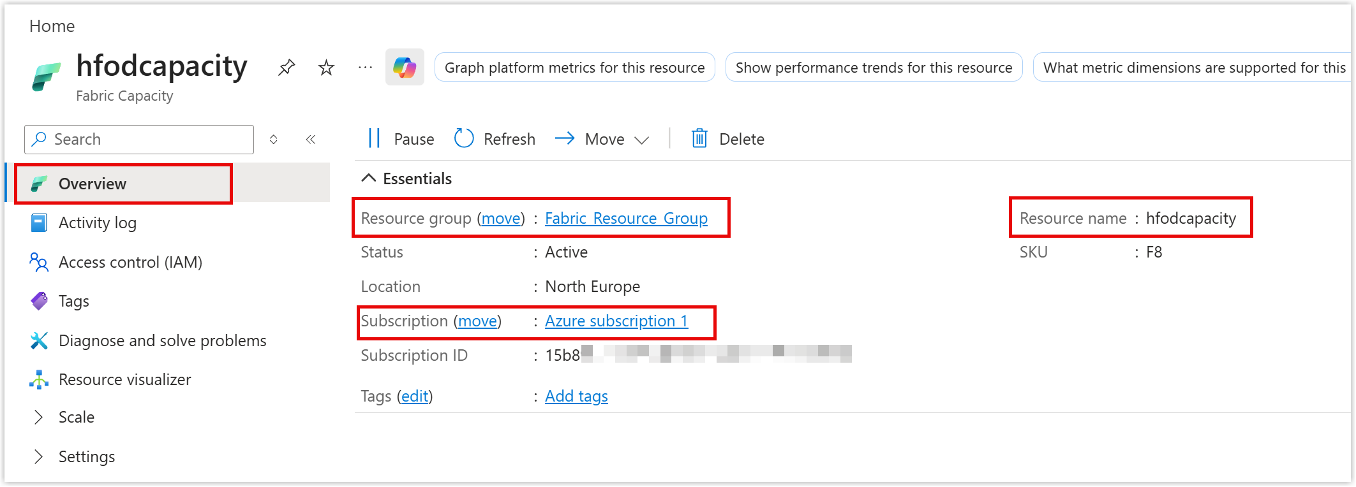Viewport: 1356px width, 487px height.
Task: Click the Activity log book icon
Action: coord(39,222)
